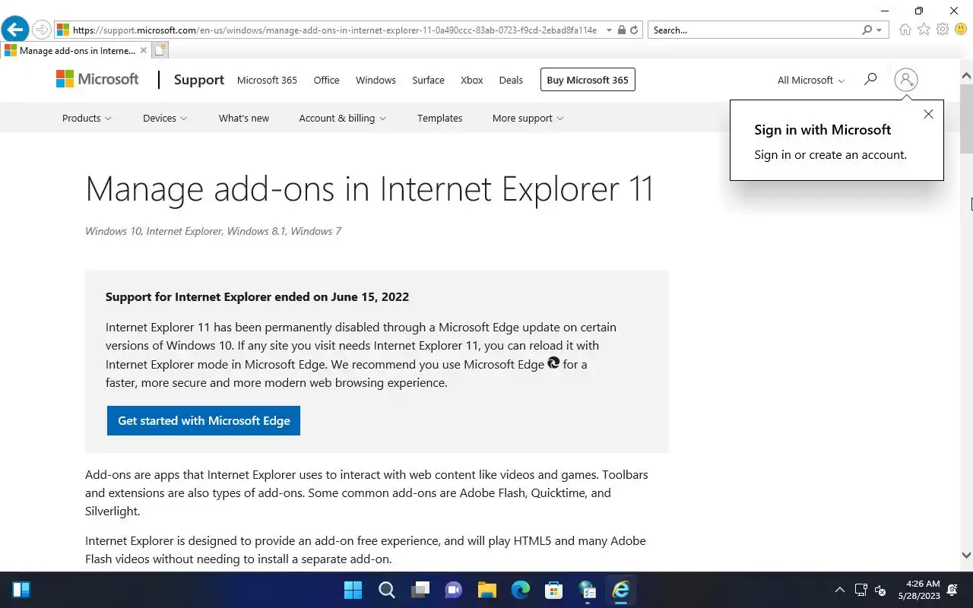Show hidden tray icons chevron
The height and width of the screenshot is (608, 973).
(839, 590)
